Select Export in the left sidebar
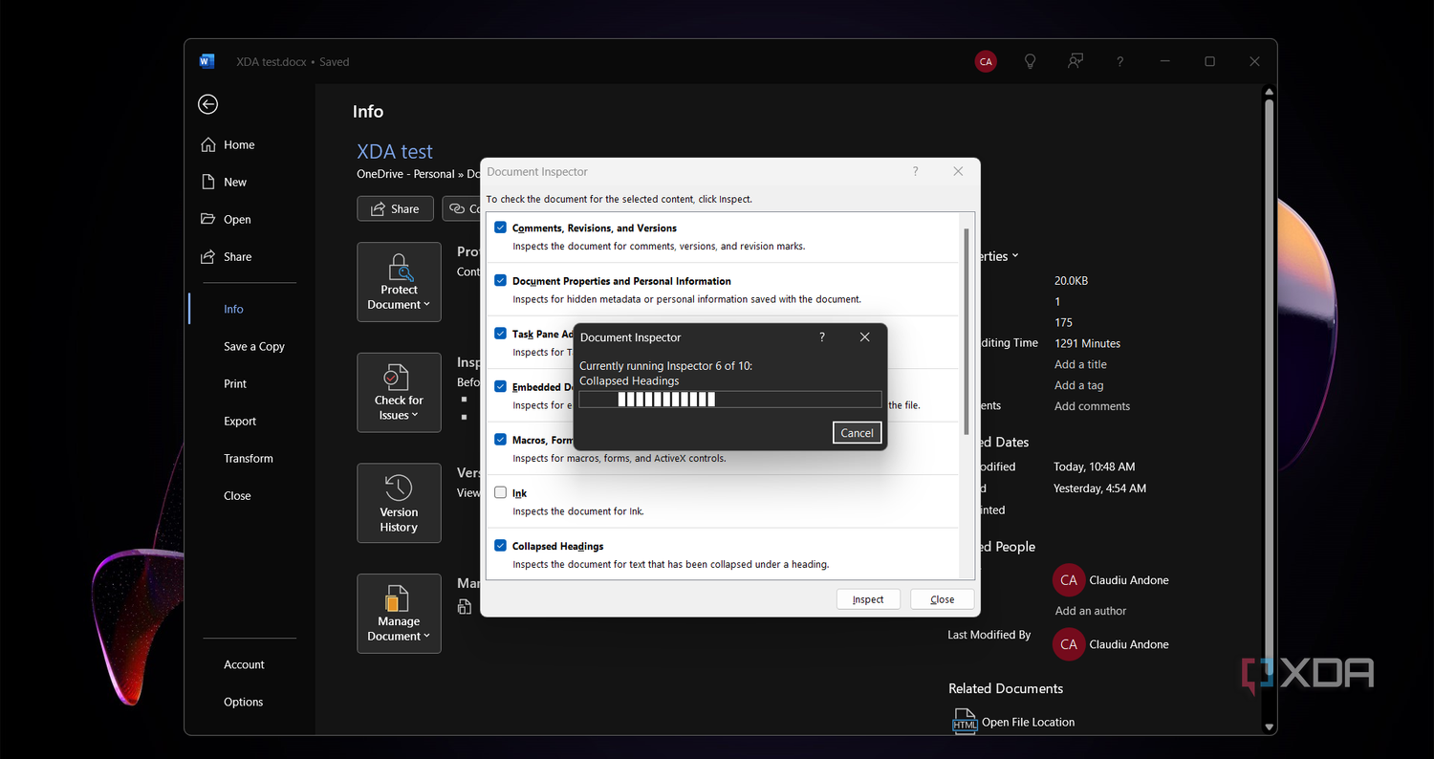 240,421
